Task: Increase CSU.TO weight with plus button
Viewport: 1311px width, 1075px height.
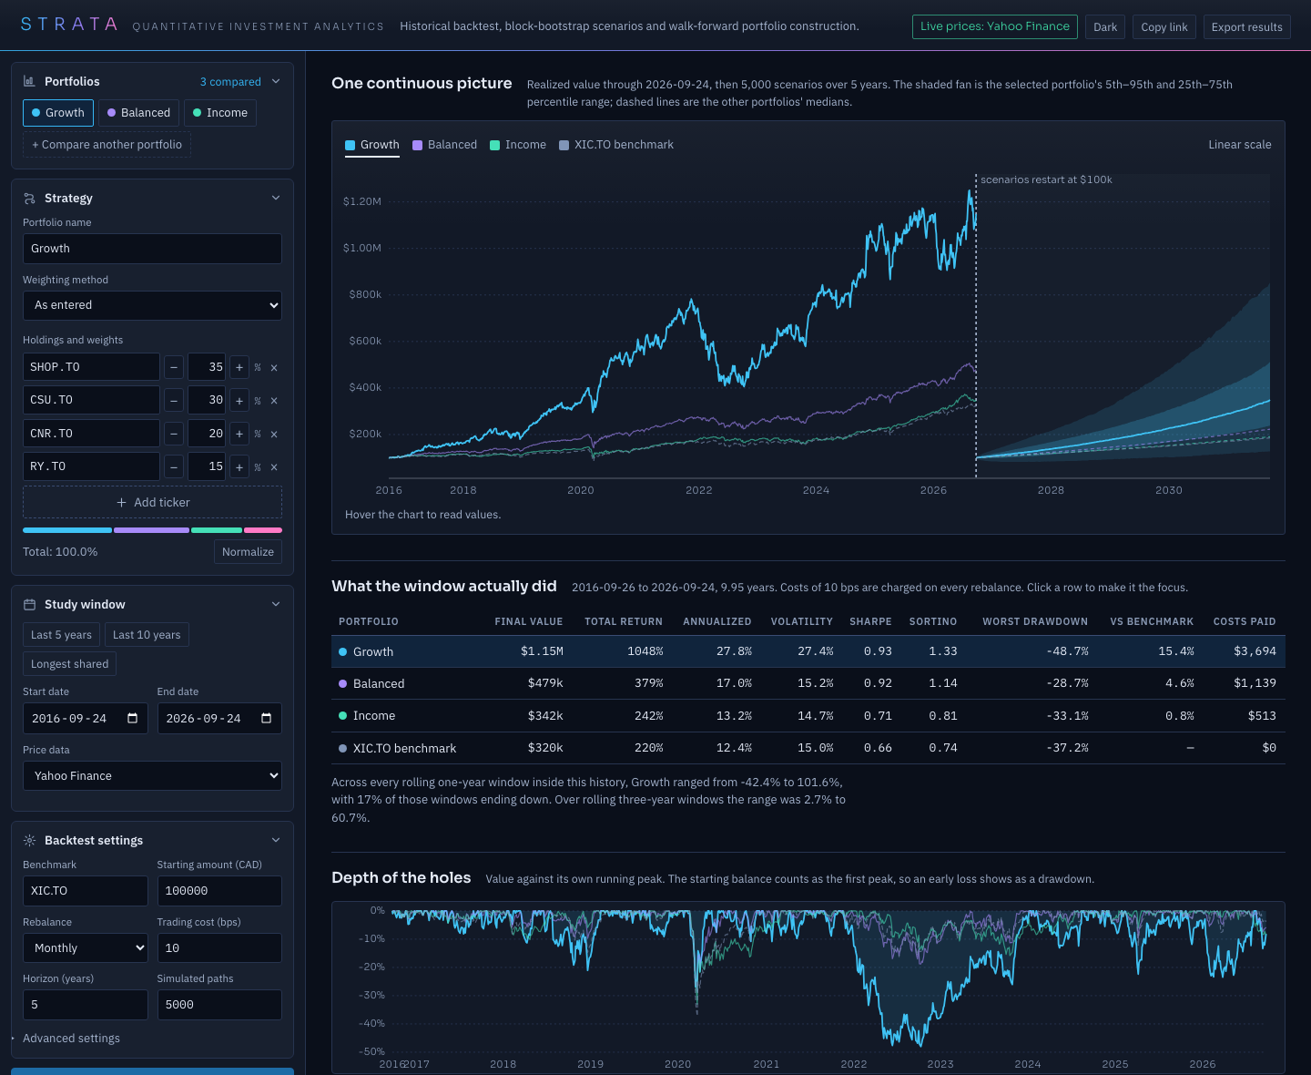Action: click(x=239, y=400)
